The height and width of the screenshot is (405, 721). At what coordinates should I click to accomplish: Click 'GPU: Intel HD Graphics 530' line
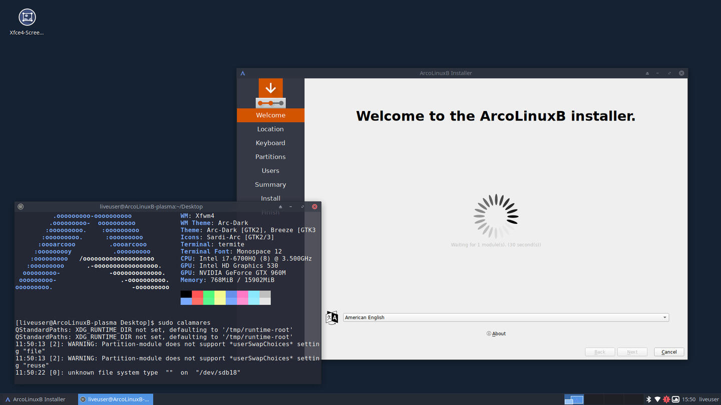[229, 266]
